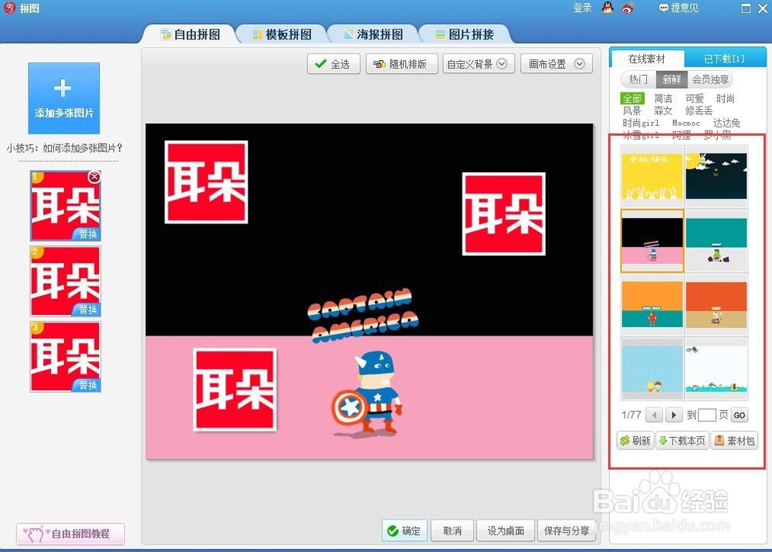Go to next material page arrow

(673, 415)
